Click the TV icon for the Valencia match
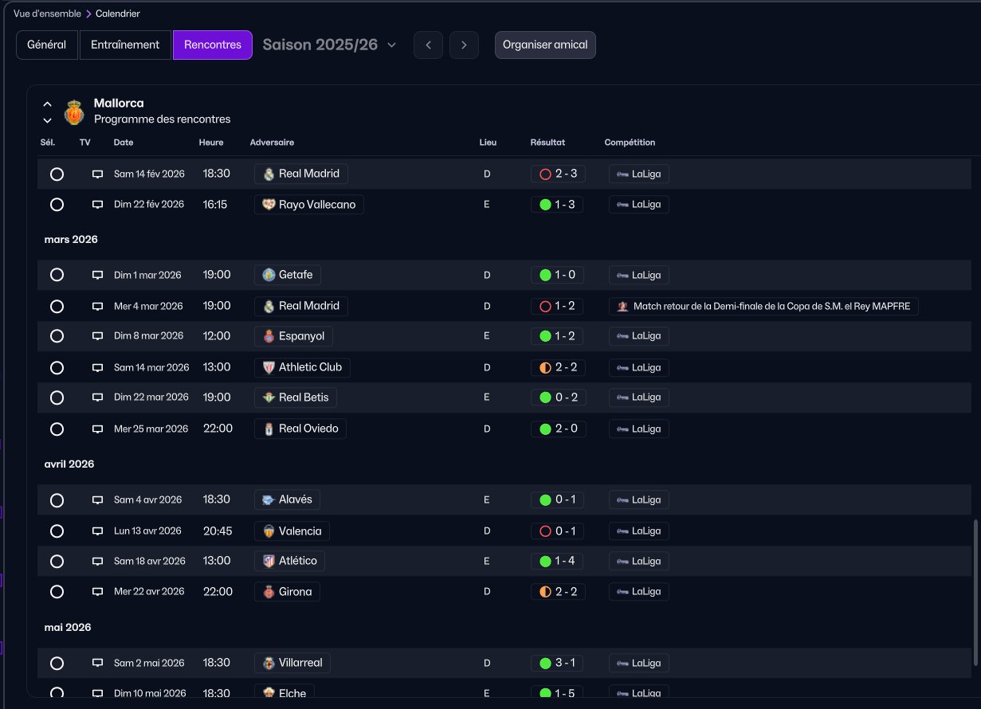 click(97, 531)
